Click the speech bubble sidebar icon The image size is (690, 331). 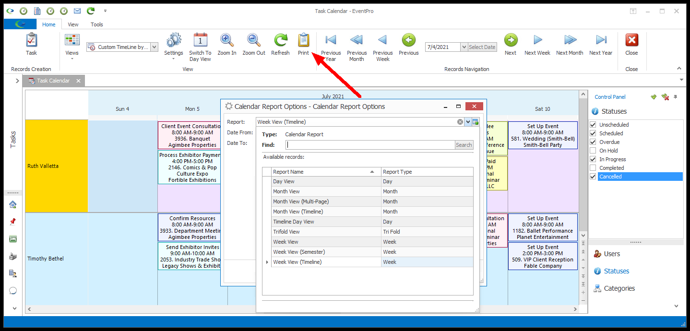[13, 291]
